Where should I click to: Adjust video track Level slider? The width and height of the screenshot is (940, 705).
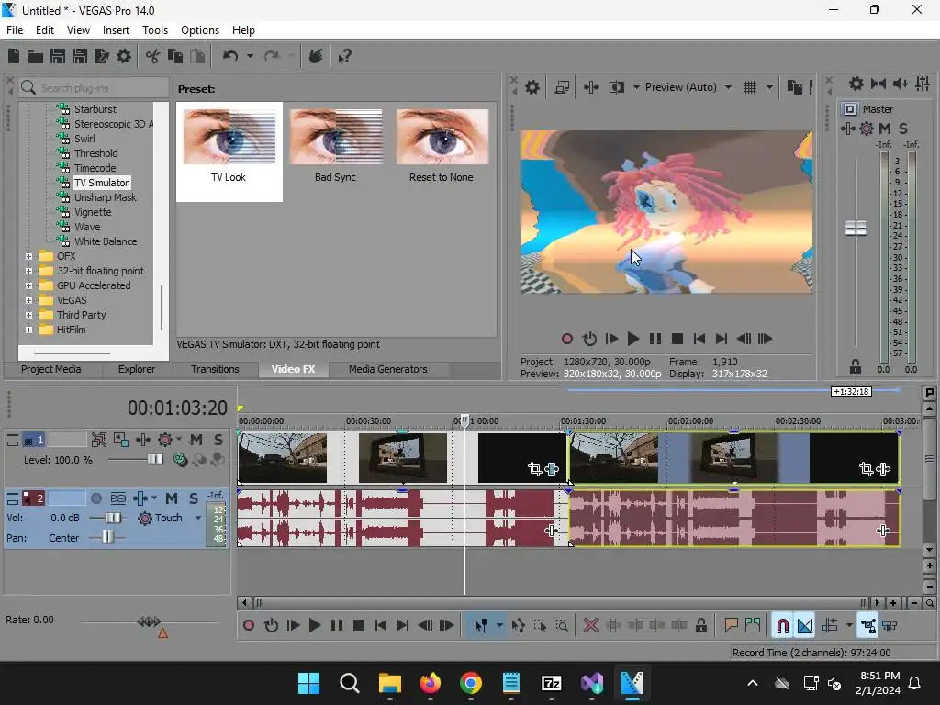pyautogui.click(x=154, y=460)
